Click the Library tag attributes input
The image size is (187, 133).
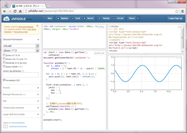21,75
